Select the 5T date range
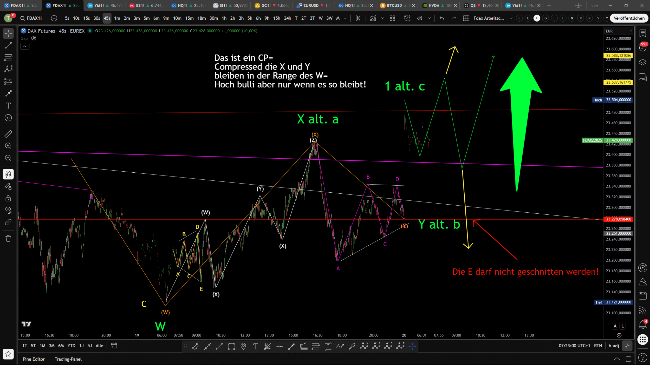The height and width of the screenshot is (365, 650). coord(33,346)
